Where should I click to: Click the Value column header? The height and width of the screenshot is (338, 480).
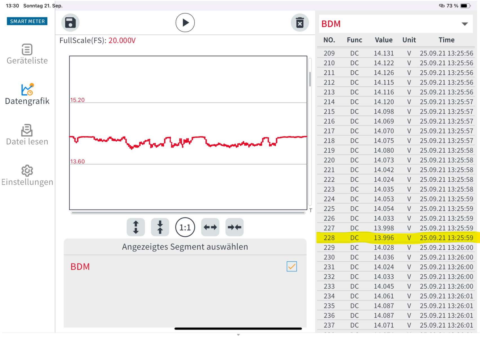point(383,40)
